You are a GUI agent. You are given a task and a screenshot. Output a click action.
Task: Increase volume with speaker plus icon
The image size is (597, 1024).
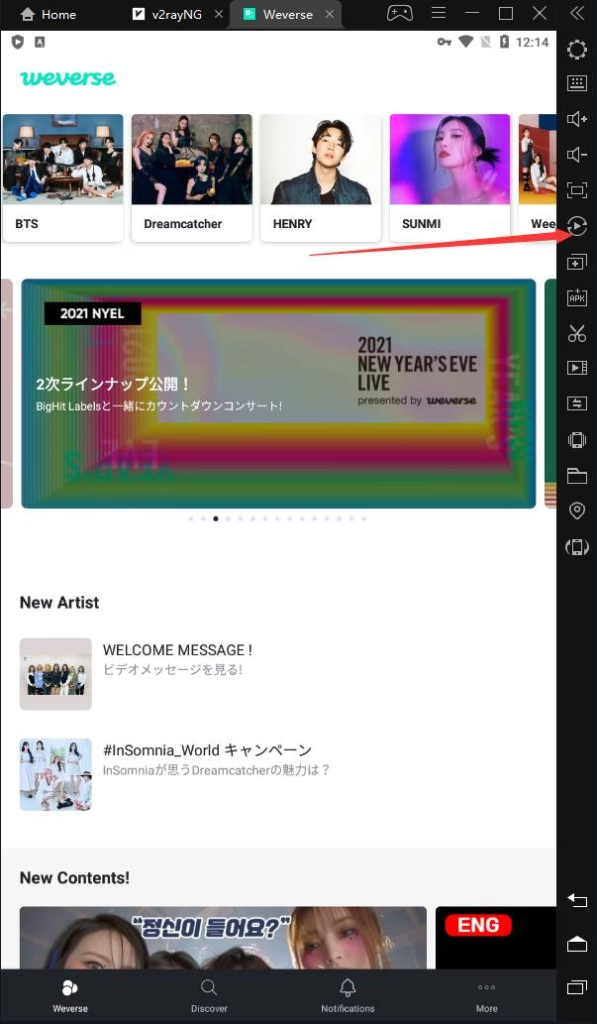pyautogui.click(x=577, y=119)
